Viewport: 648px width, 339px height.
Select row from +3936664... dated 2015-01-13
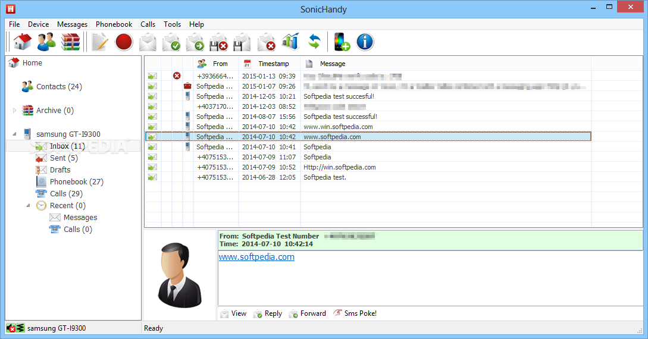click(x=368, y=76)
